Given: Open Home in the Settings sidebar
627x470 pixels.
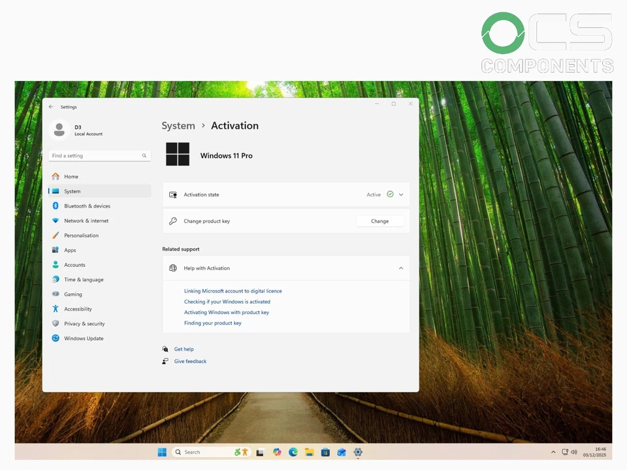Looking at the screenshot, I should coord(99,176).
